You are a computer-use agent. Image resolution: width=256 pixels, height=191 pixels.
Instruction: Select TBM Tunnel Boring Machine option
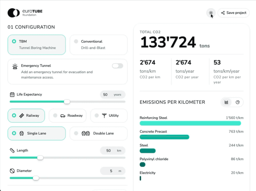(x=37, y=44)
